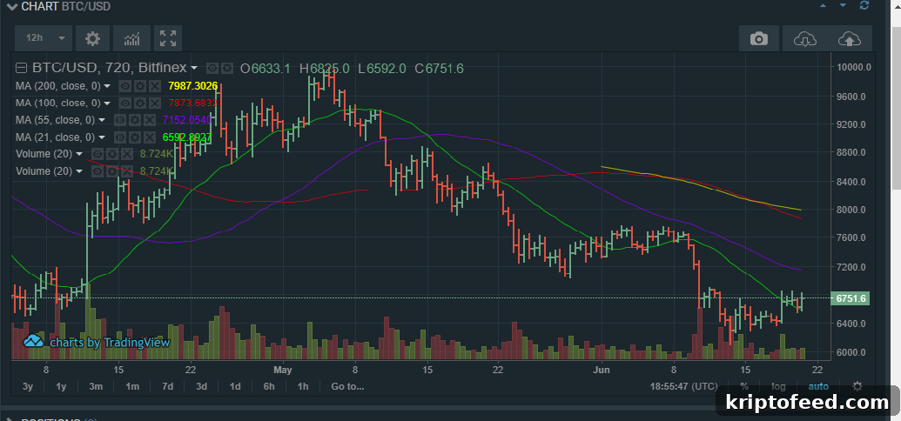Click the green MA value 6592.8927
Viewport: 901px width, 421px height.
coord(187,137)
